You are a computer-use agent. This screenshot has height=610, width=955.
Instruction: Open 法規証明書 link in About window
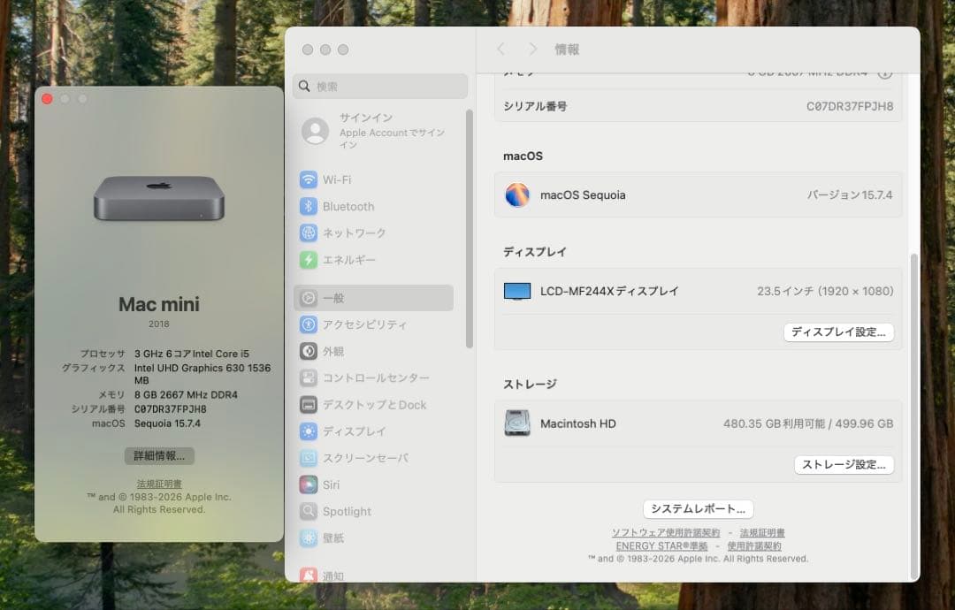tap(159, 484)
